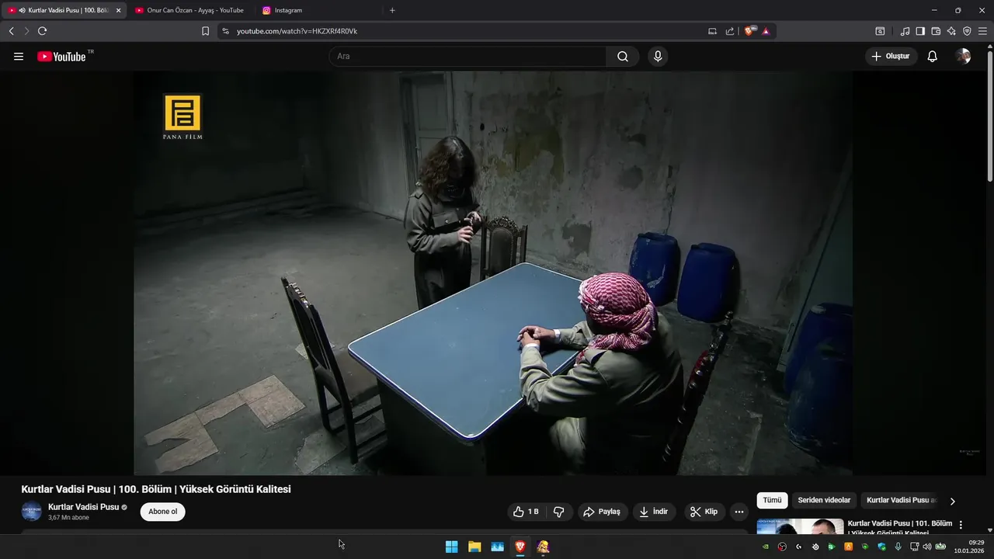Image resolution: width=994 pixels, height=559 pixels.
Task: Click the install/cast screen icon in address bar
Action: point(712,31)
